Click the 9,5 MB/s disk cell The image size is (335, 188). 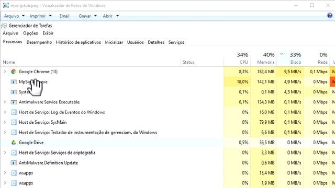click(290, 72)
